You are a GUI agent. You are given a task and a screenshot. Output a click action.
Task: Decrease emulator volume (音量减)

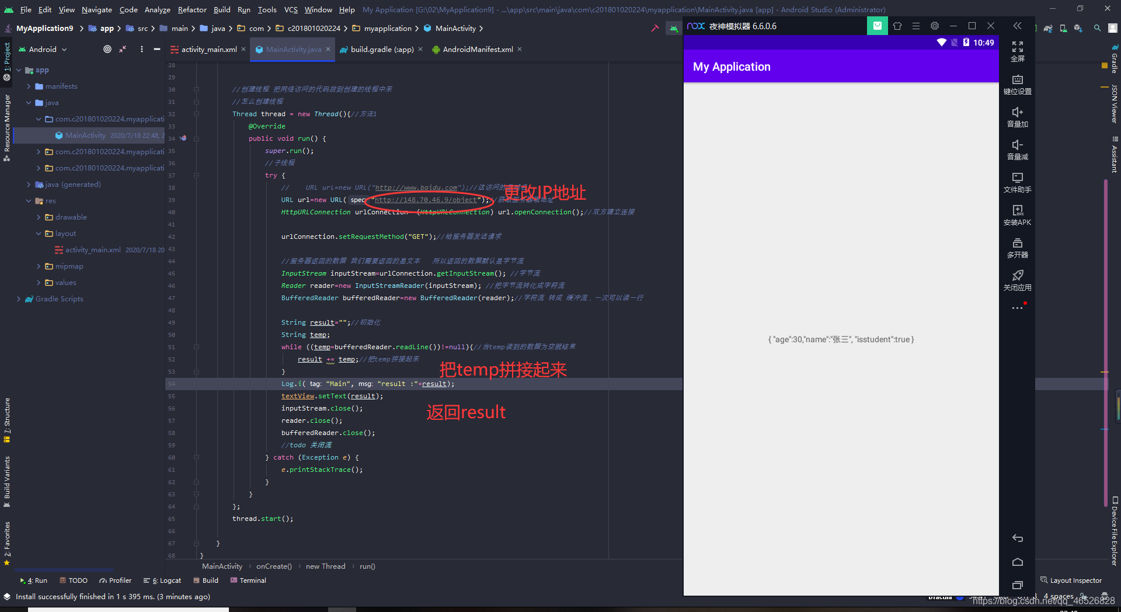[x=1018, y=149]
